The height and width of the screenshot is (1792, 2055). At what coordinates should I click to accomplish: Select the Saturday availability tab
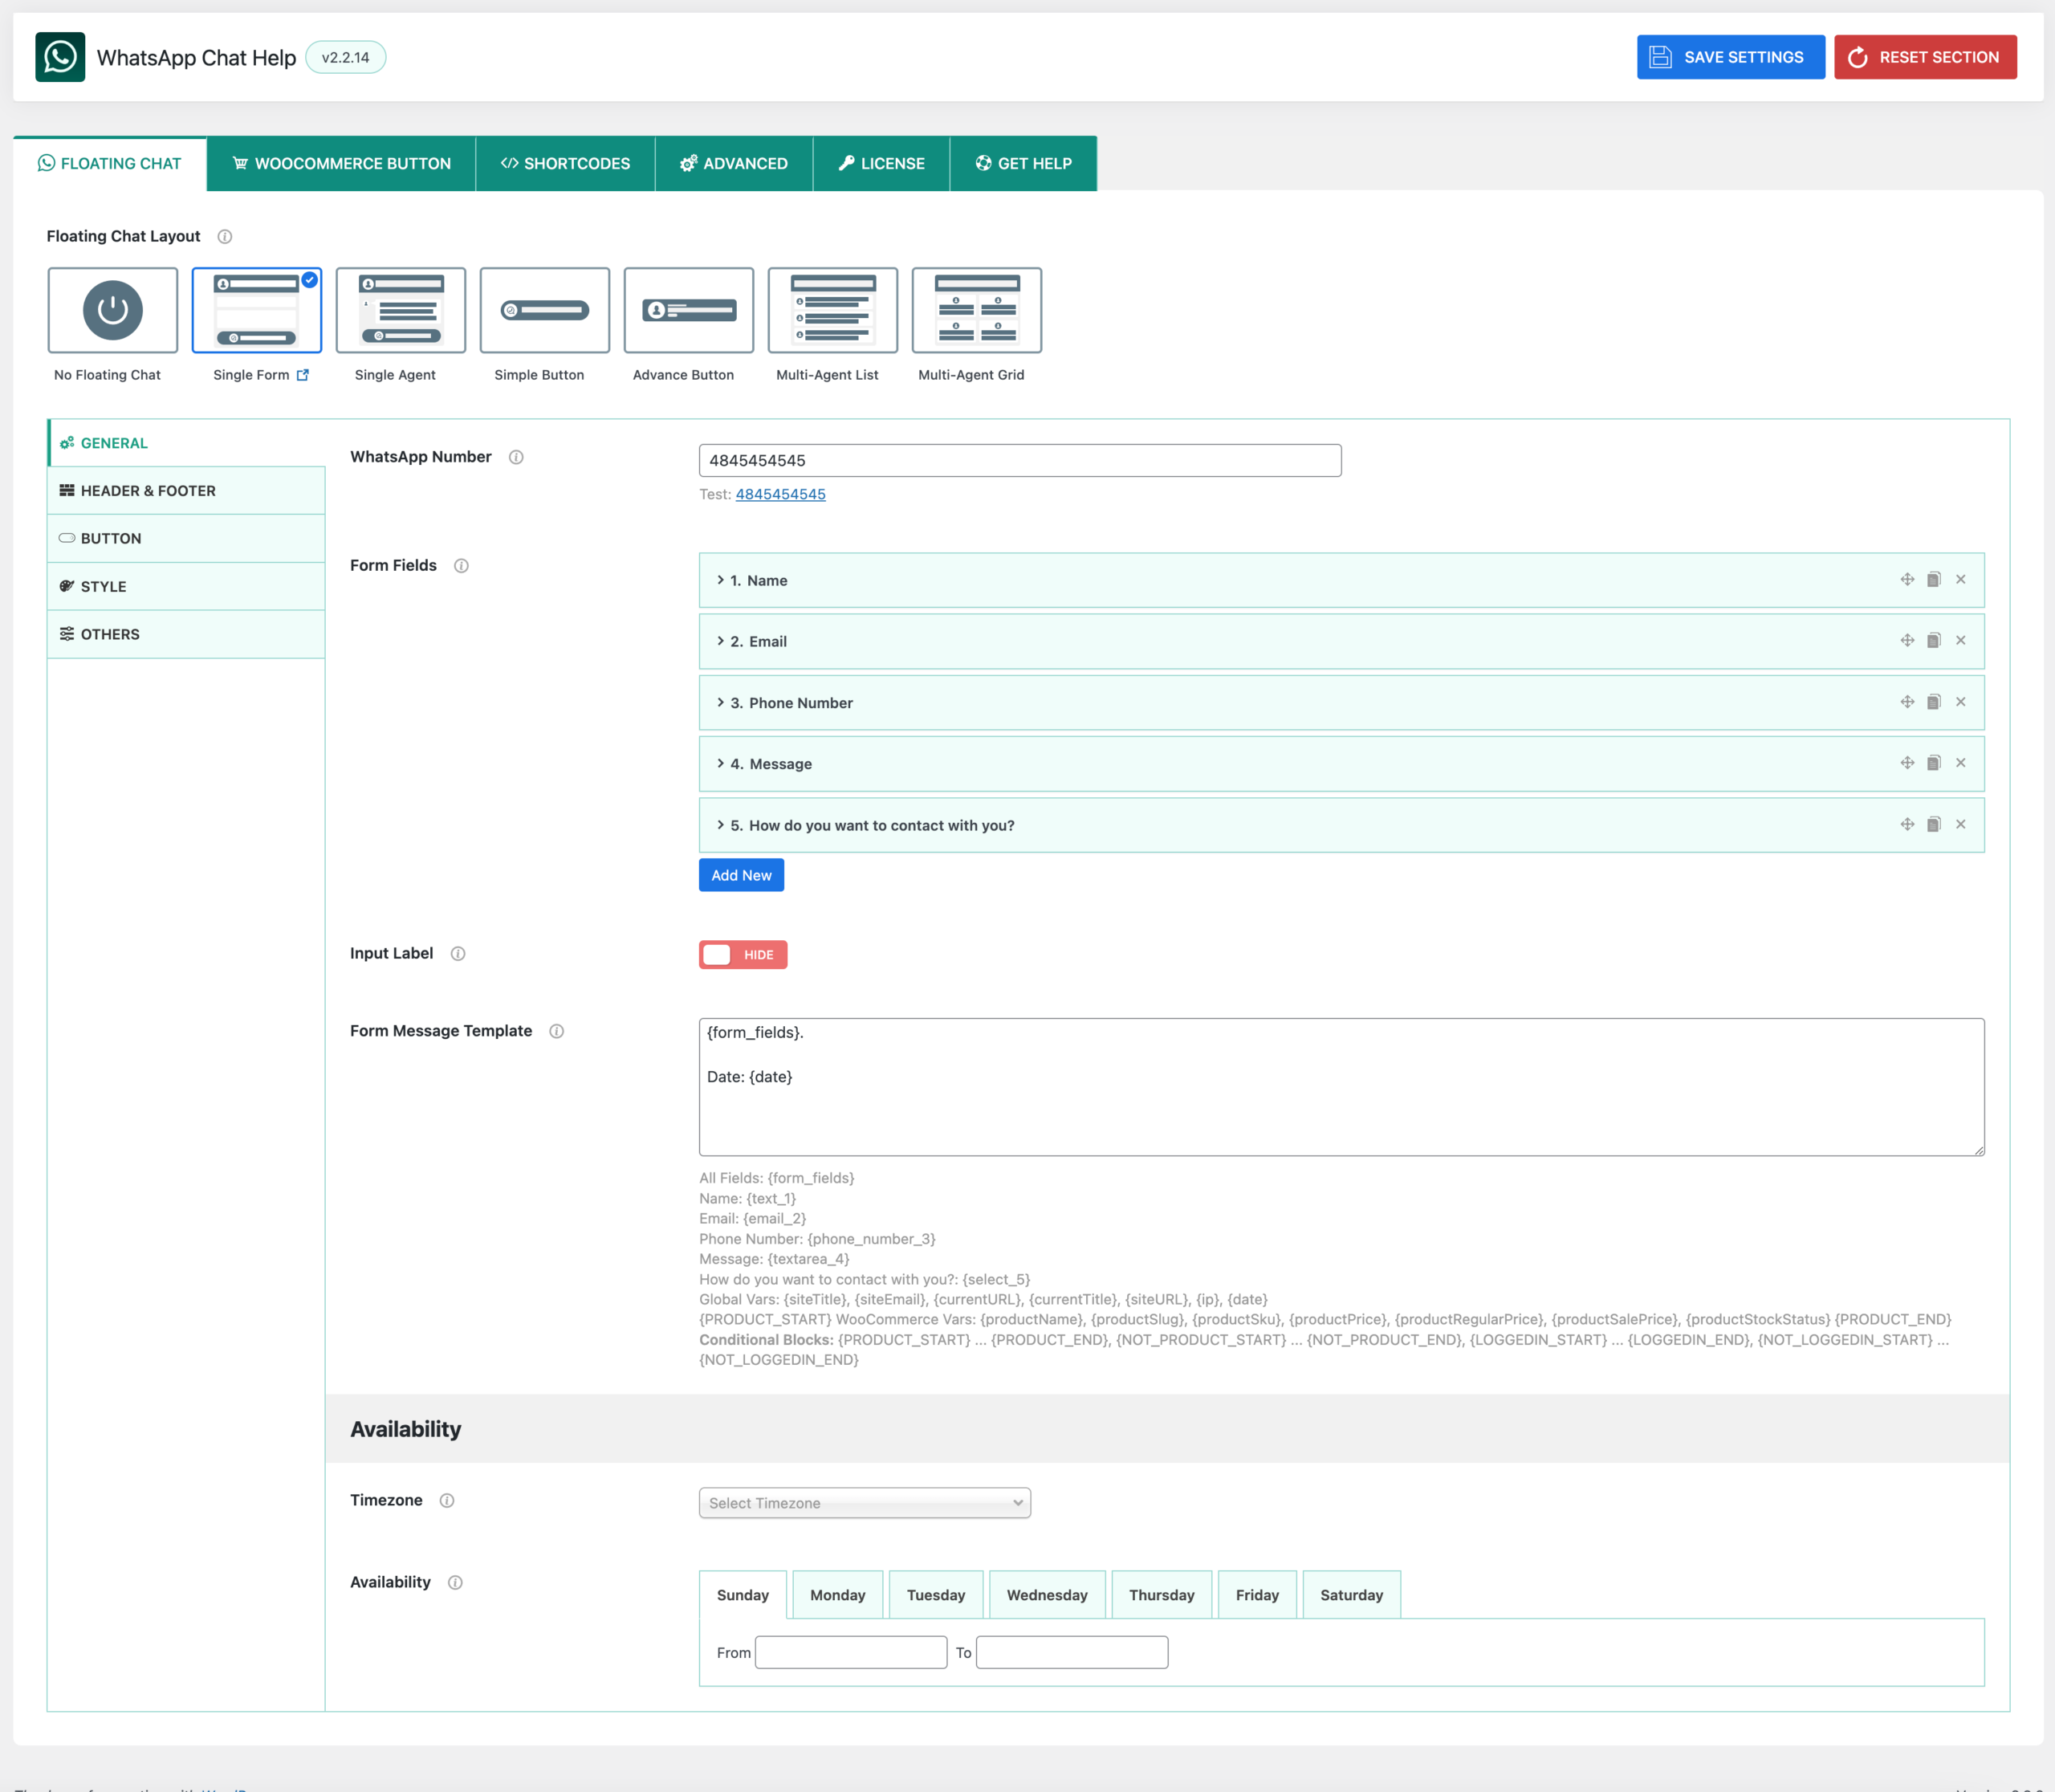1352,1595
